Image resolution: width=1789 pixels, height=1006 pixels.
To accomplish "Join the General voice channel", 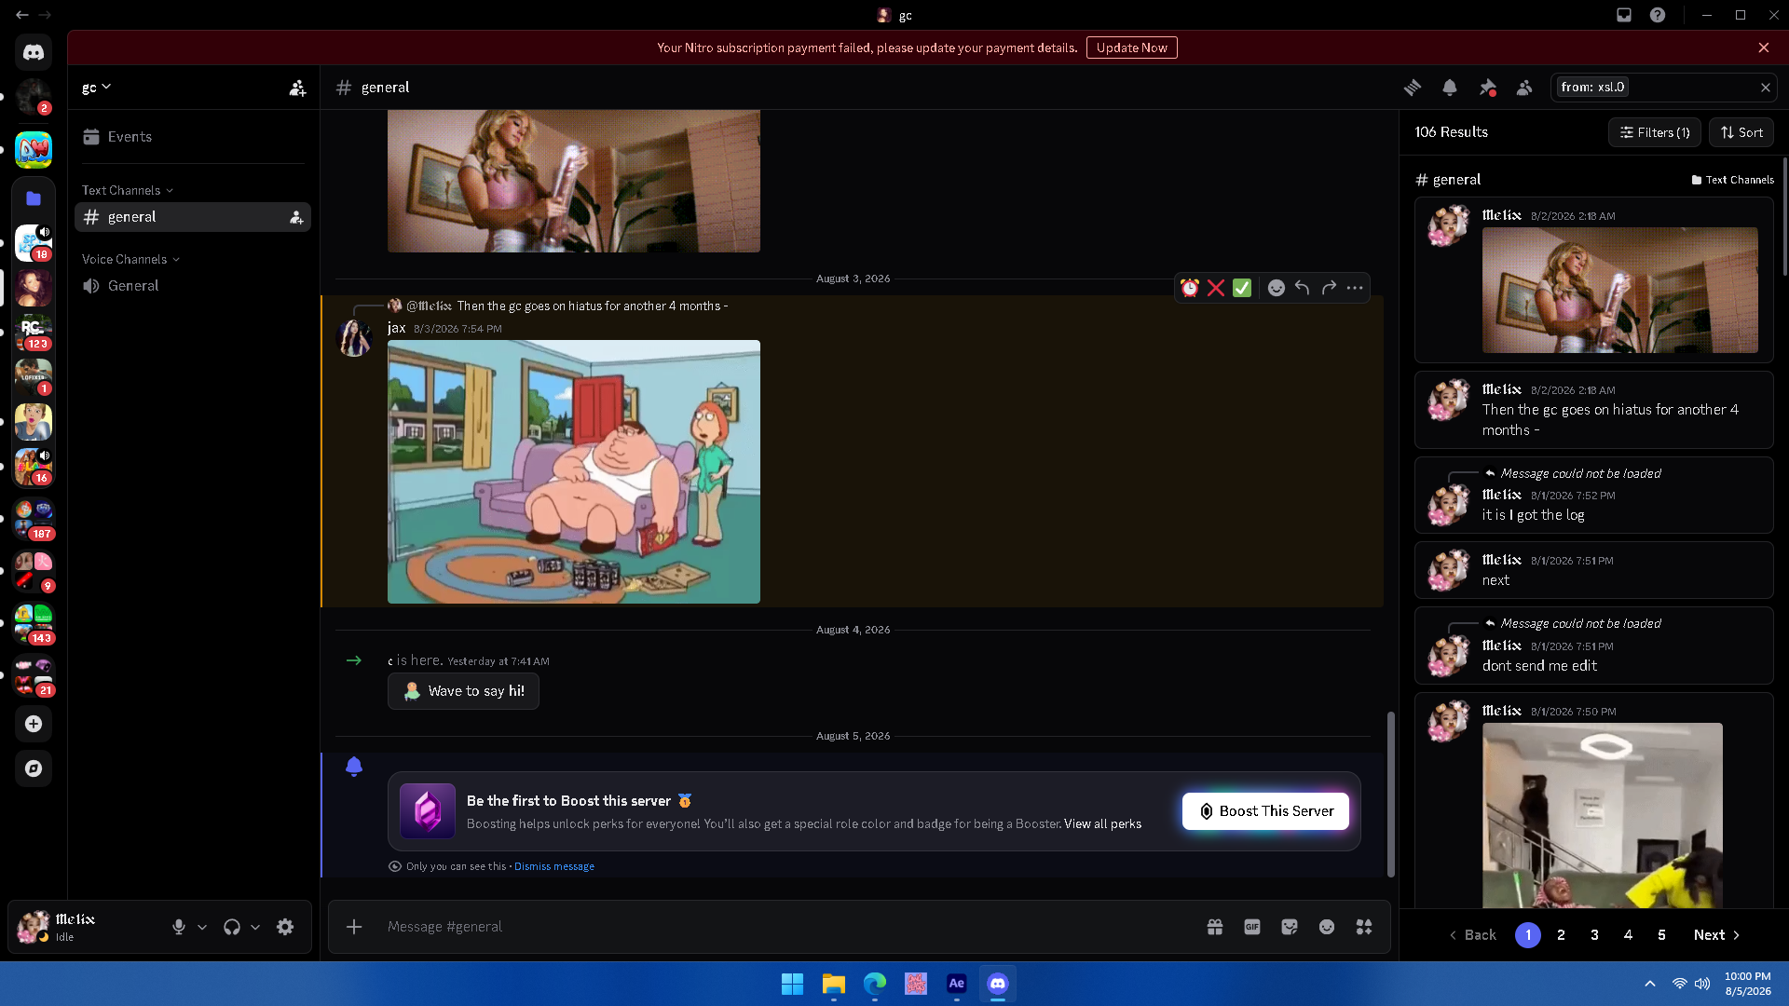I will pos(192,286).
